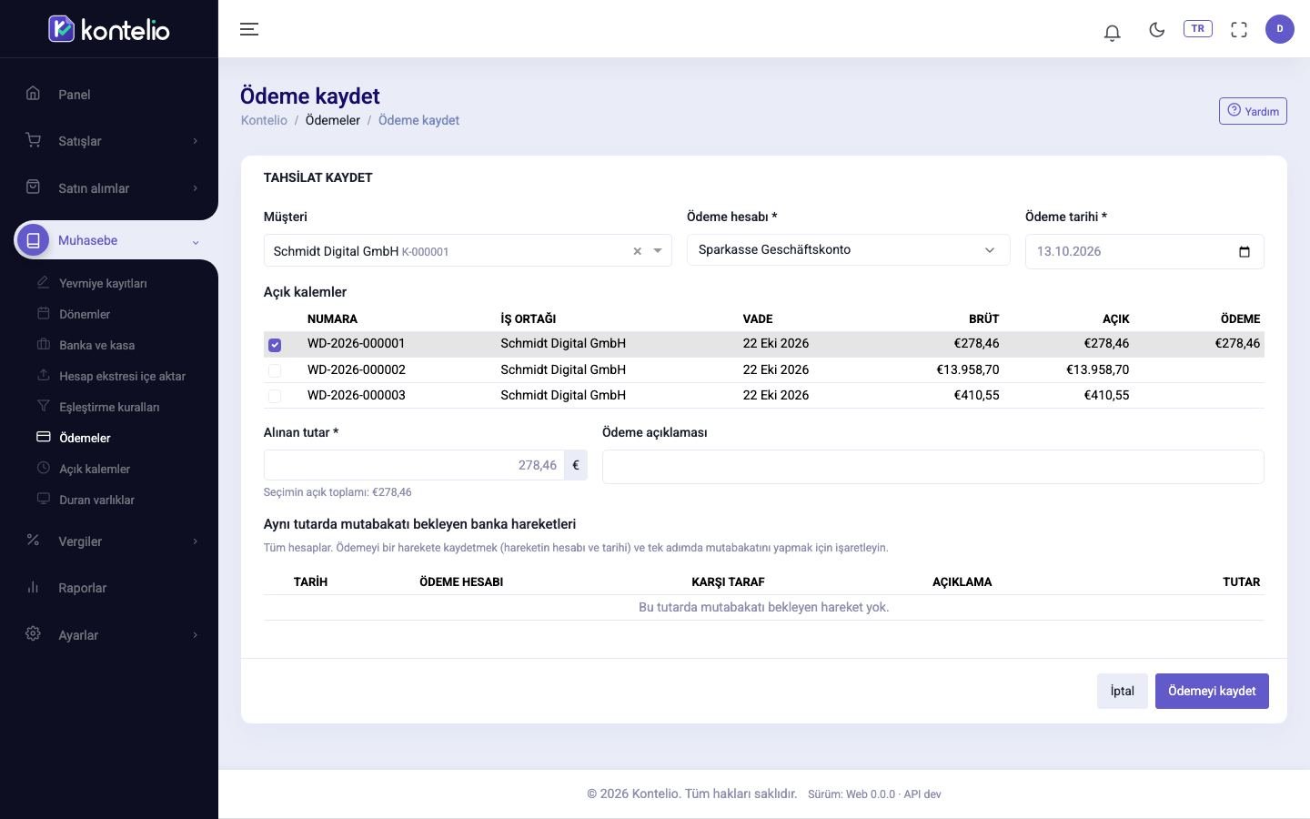
Task: Open Yevmiye kayıtları in the sidebar
Action: (103, 283)
